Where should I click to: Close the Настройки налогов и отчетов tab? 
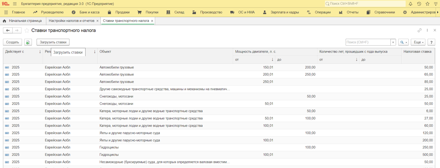point(97,21)
